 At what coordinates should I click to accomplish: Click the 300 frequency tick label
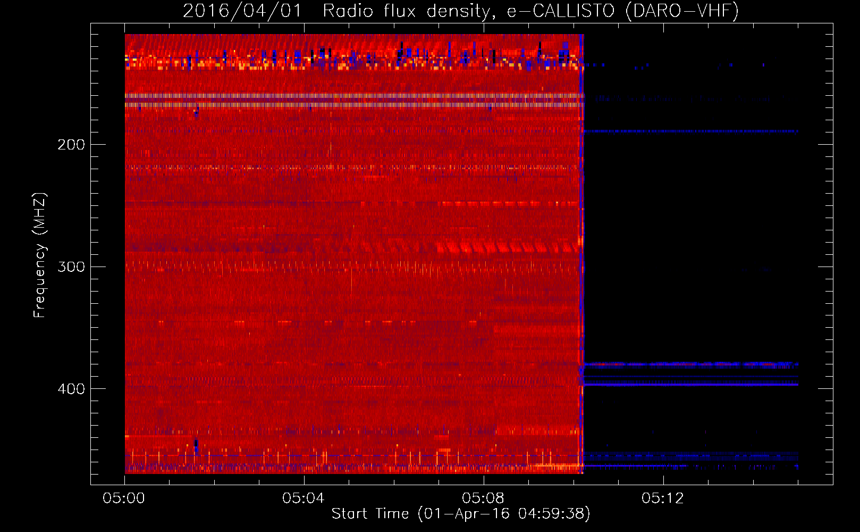(x=71, y=267)
